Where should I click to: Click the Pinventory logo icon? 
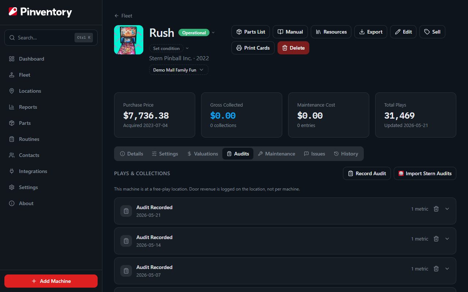click(13, 12)
